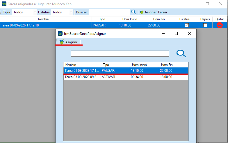Click into the Buscar text field
The image size is (228, 143).
[110, 12]
